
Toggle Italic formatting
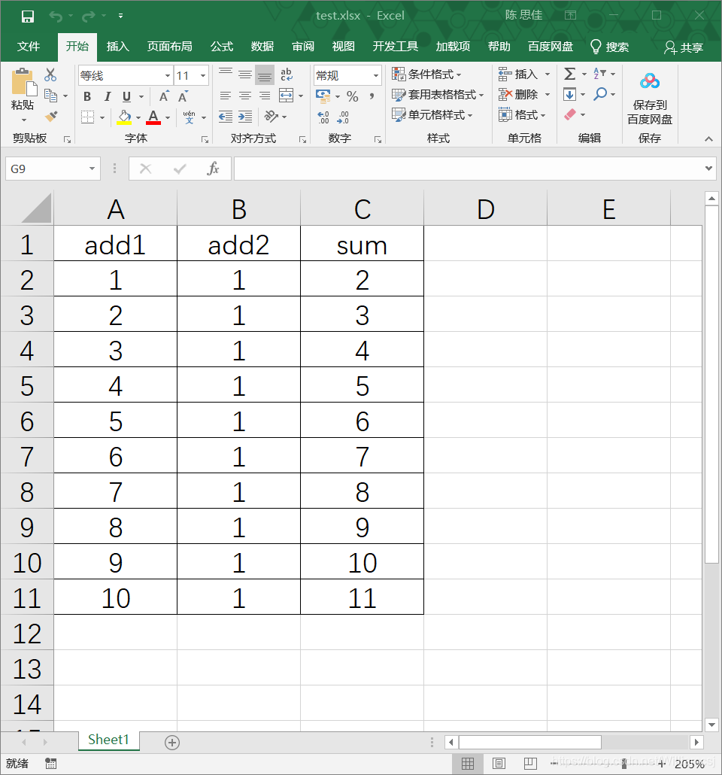(107, 96)
